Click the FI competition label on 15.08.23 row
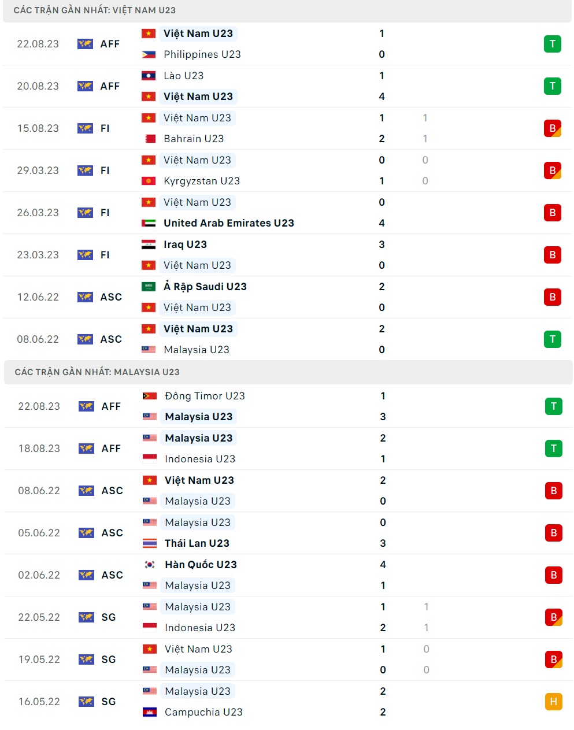The height and width of the screenshot is (730, 574). point(105,128)
